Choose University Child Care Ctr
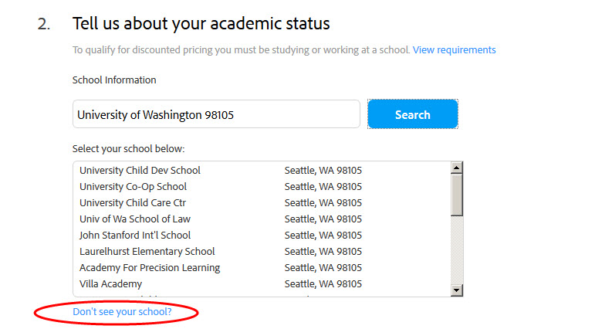Screen dimensions: 612x329 pyautogui.click(x=133, y=202)
